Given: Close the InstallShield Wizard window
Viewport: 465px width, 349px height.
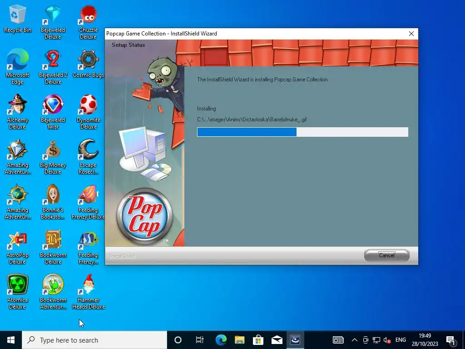Looking at the screenshot, I should [x=411, y=34].
